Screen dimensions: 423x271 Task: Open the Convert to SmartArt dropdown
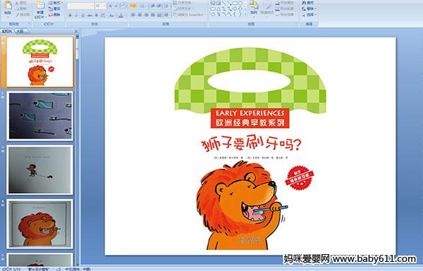pyautogui.click(x=190, y=15)
